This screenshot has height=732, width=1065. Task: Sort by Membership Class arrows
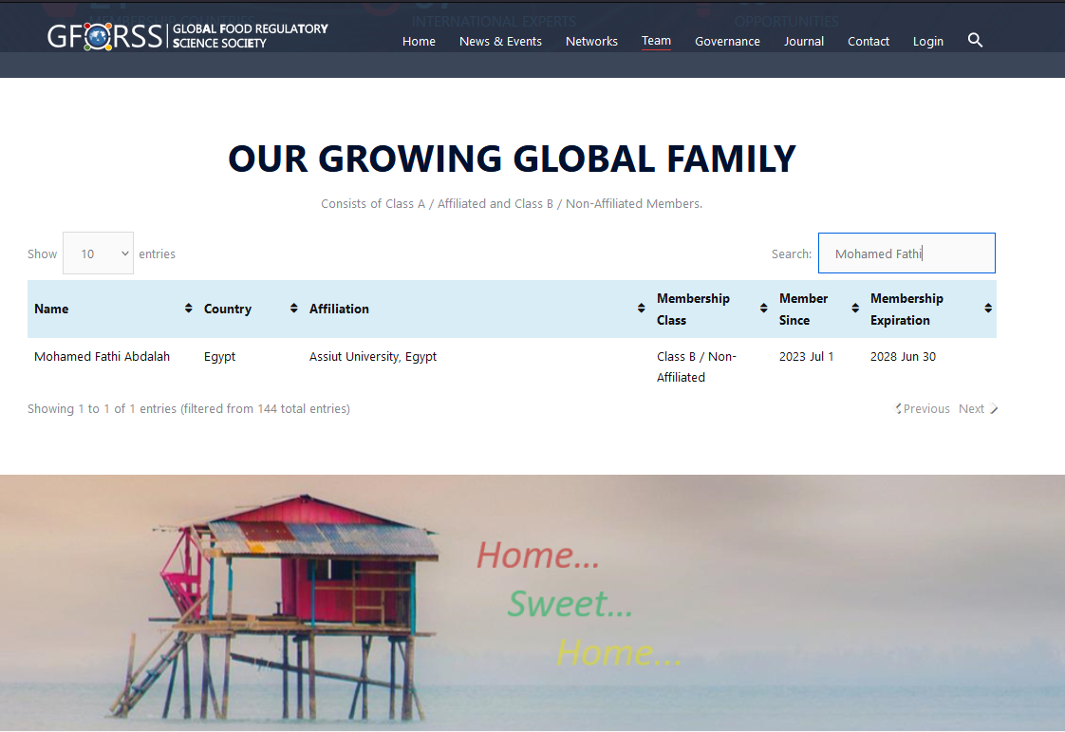click(x=763, y=309)
